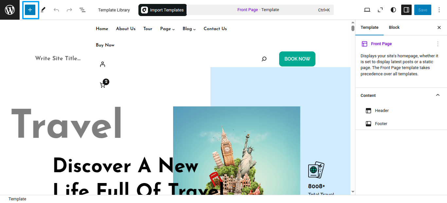
Task: Open the Document Overview list view
Action: (x=82, y=10)
